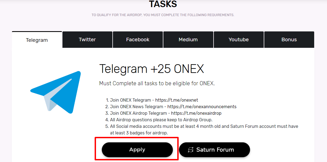Select the active Telegram tab

tap(37, 40)
